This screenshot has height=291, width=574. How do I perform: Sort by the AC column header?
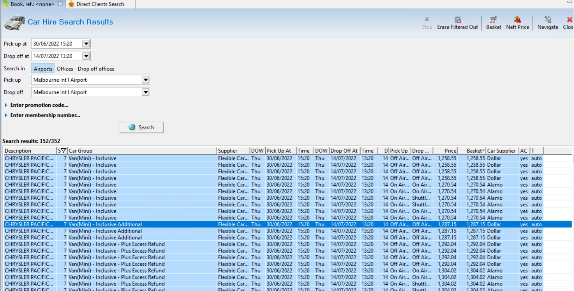524,151
